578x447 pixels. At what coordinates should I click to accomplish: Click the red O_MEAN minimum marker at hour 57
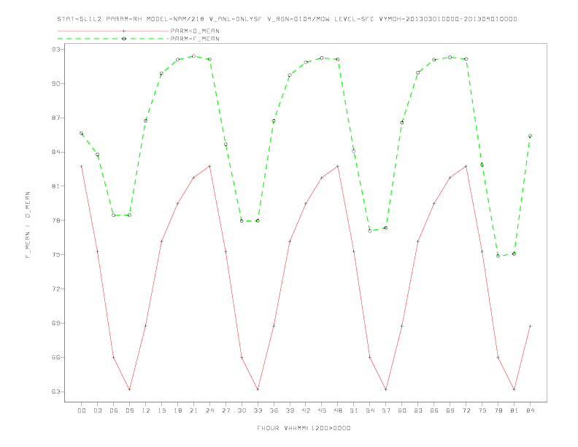tap(386, 389)
